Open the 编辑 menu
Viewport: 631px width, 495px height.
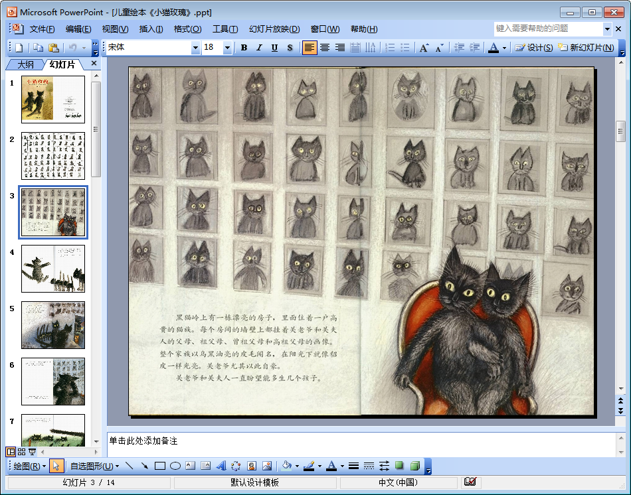click(78, 29)
